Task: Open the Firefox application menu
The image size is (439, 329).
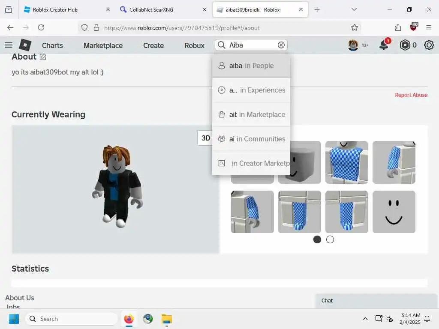Action: coord(429,27)
